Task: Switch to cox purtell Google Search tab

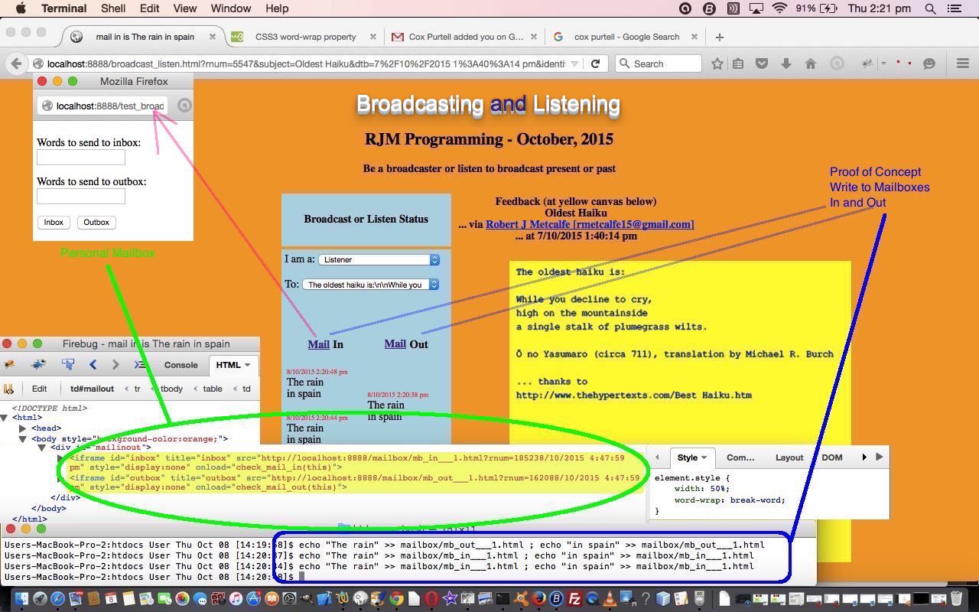Action: (x=626, y=37)
